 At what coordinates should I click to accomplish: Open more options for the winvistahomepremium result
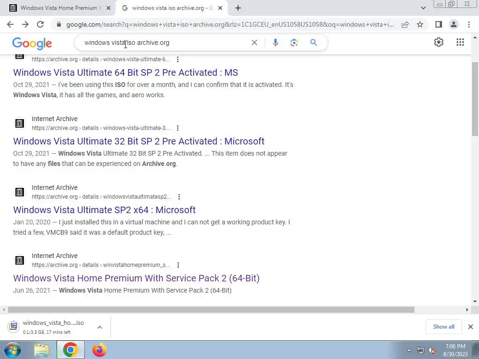(x=178, y=265)
